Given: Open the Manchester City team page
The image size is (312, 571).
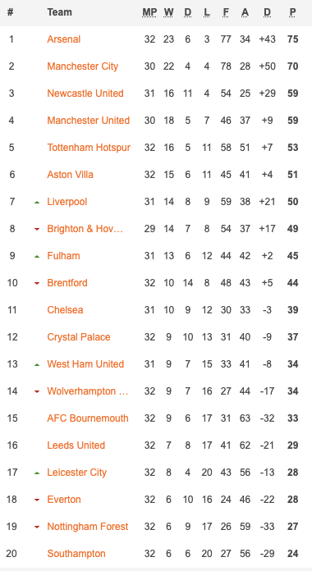Looking at the screenshot, I should 83,66.
